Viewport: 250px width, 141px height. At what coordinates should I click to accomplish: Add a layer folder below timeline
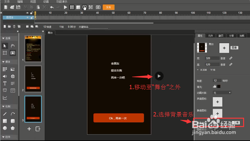click(9, 26)
